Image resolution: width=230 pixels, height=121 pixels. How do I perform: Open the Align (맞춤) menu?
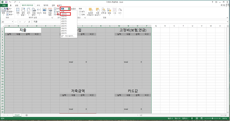(109, 12)
